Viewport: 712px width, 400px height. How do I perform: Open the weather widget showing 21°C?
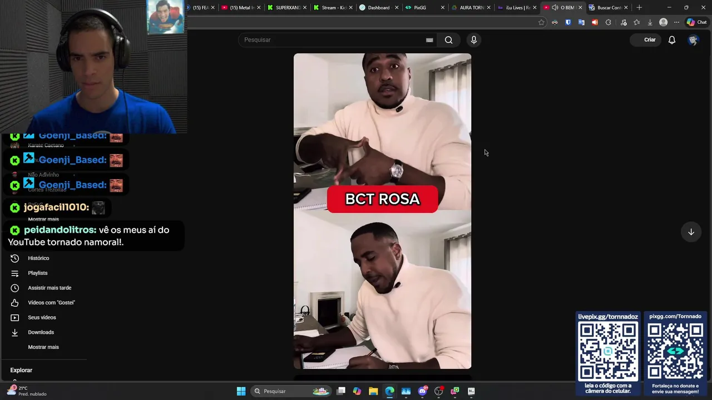click(27, 391)
